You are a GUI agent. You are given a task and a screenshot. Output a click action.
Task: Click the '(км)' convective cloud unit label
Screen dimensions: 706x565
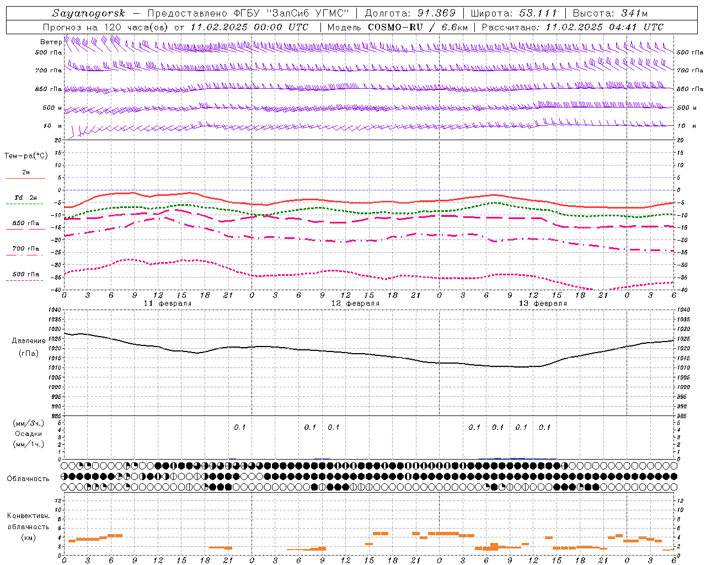tap(29, 537)
